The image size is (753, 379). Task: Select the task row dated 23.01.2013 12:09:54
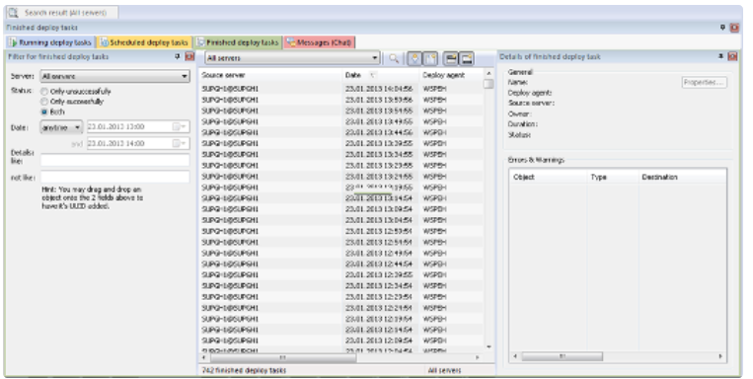click(341, 341)
